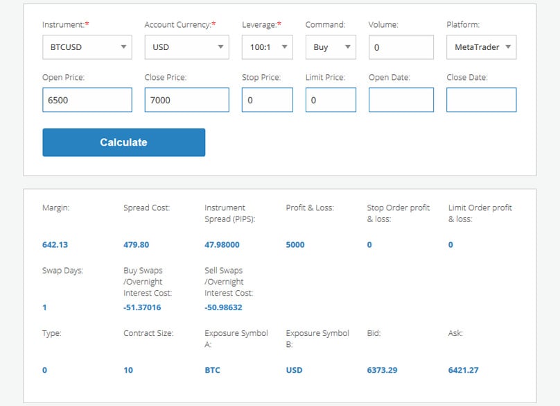Focus the Limit Price input field

[x=331, y=100]
